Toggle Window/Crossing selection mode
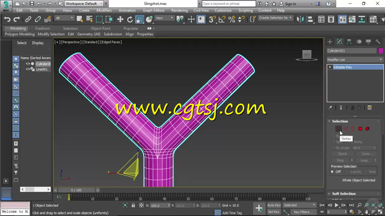Screen dimensions: 385x216 (109, 19)
